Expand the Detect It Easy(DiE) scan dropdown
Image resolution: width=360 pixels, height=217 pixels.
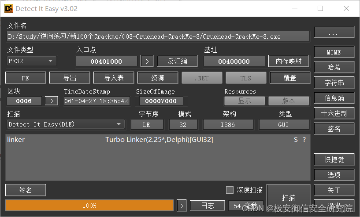(x=66, y=124)
